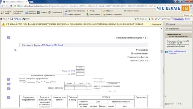Click Выйти logout link
Viewport: 193px width, 109px height.
click(x=188, y=19)
